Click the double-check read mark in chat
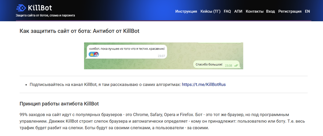Image resolution: width=323 pixels, height=136 pixels. [x=236, y=65]
